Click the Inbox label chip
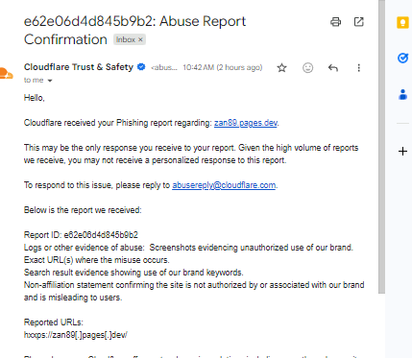Viewport: 412px width, 358px height. coord(130,39)
